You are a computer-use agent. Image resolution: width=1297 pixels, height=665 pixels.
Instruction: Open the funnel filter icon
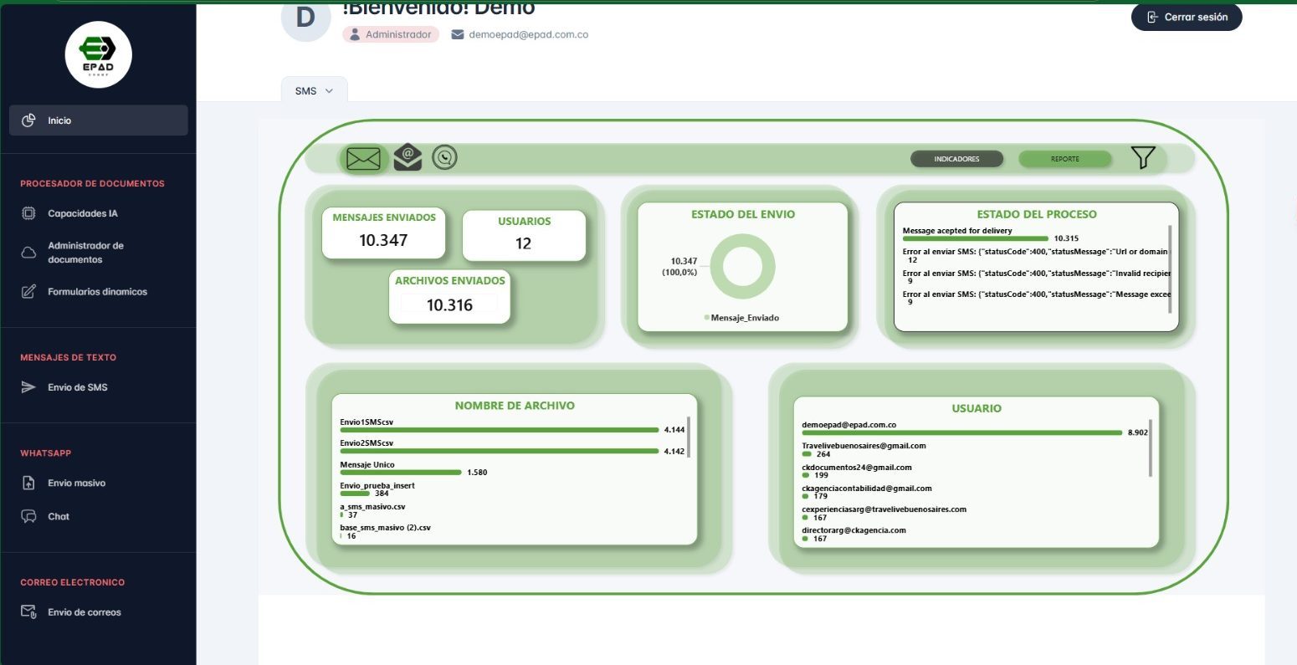[x=1142, y=158]
